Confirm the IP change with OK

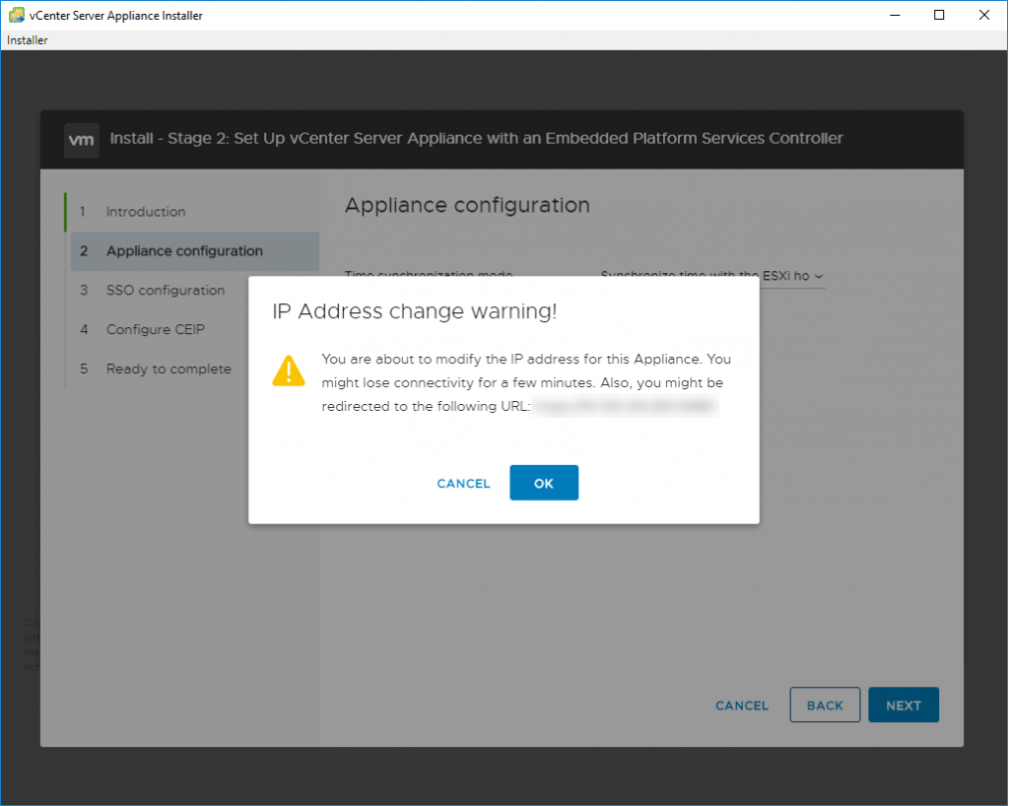(x=544, y=483)
